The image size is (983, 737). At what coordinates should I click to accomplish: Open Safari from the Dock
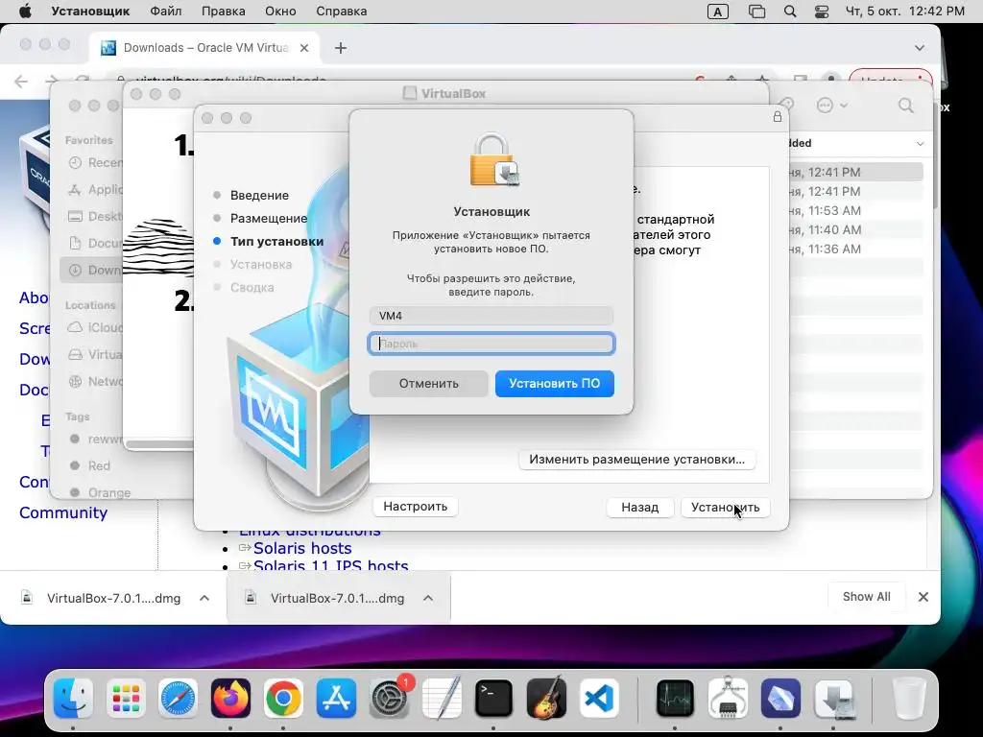[x=178, y=699]
